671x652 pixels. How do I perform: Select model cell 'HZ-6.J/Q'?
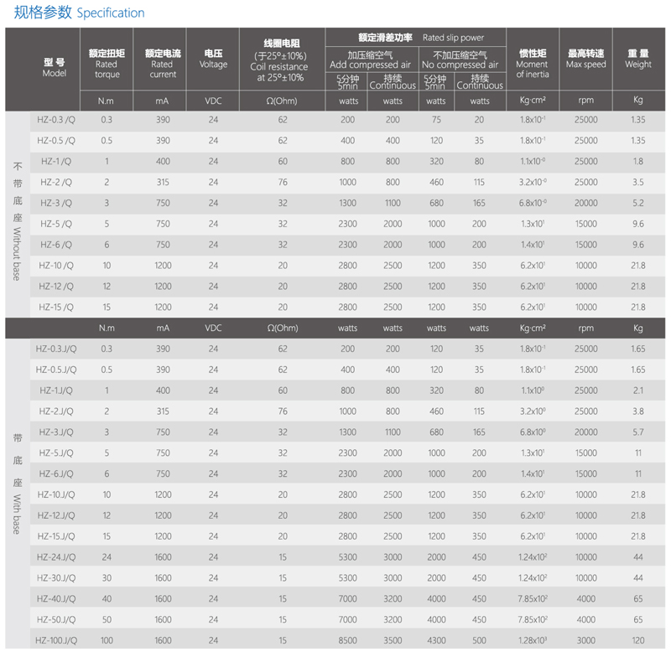click(56, 474)
